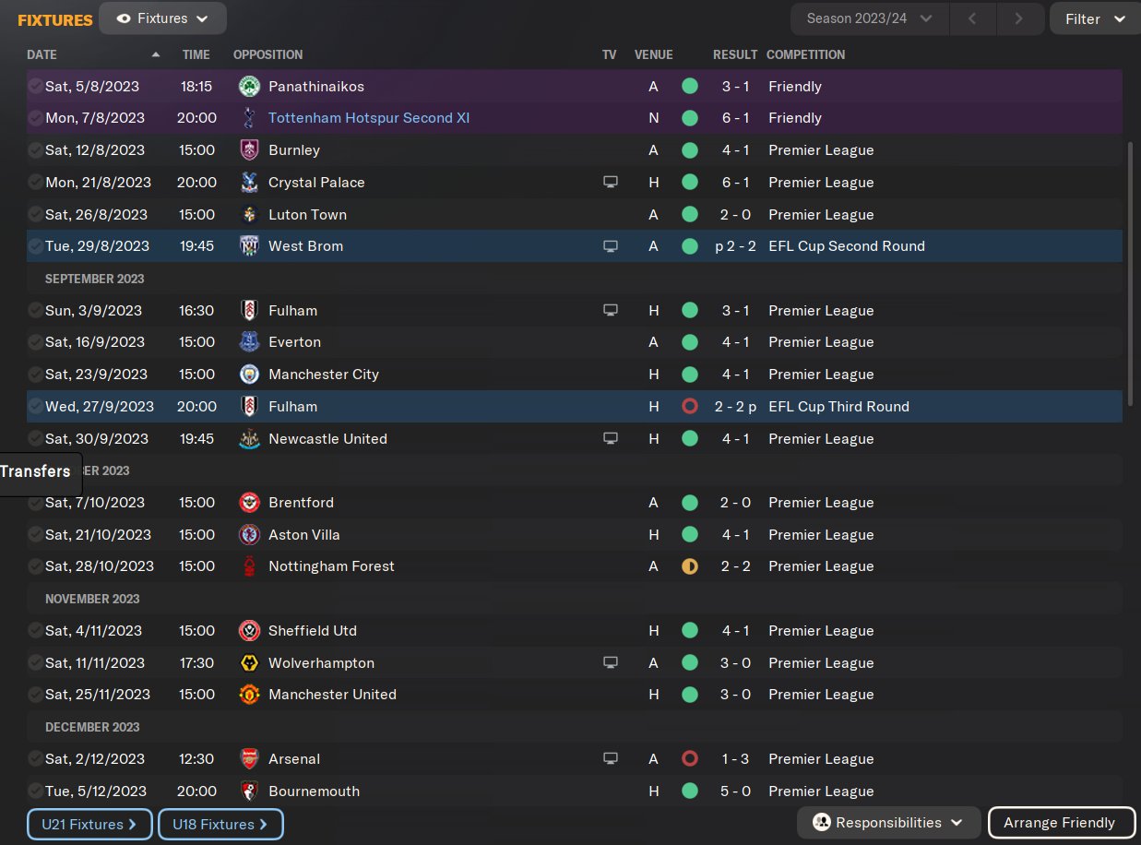Click the Manchester City club badge
The height and width of the screenshot is (845, 1141).
pos(248,375)
